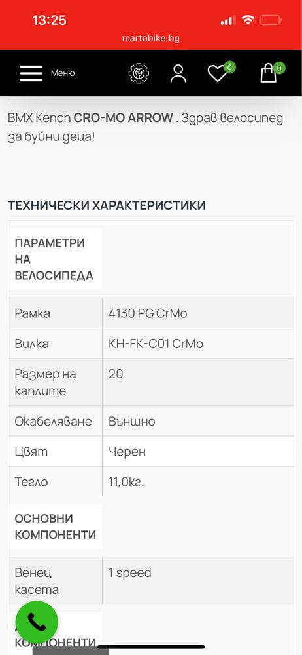Tap the green phone call button

tap(37, 622)
